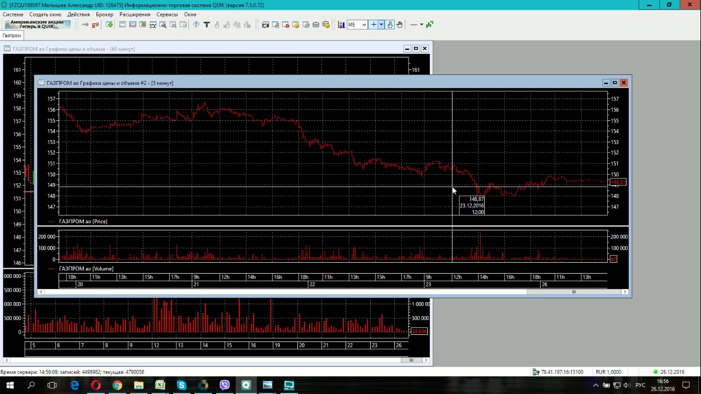Viewport: 701px width, 394px height.
Task: Open the Создать окно menu
Action: point(45,14)
